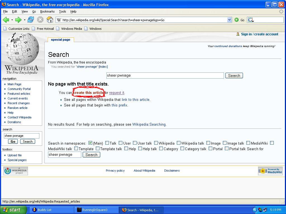
Task: Click the create this article link
Action: pos(89,93)
